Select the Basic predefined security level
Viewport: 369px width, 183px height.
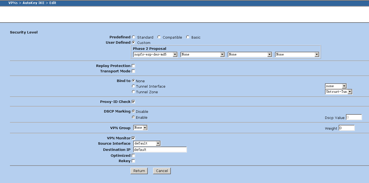click(188, 37)
